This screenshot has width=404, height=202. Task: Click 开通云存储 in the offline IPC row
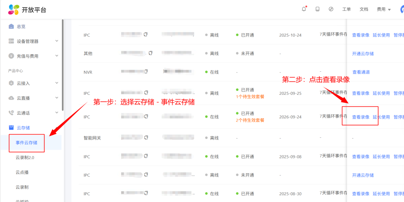click(x=363, y=175)
